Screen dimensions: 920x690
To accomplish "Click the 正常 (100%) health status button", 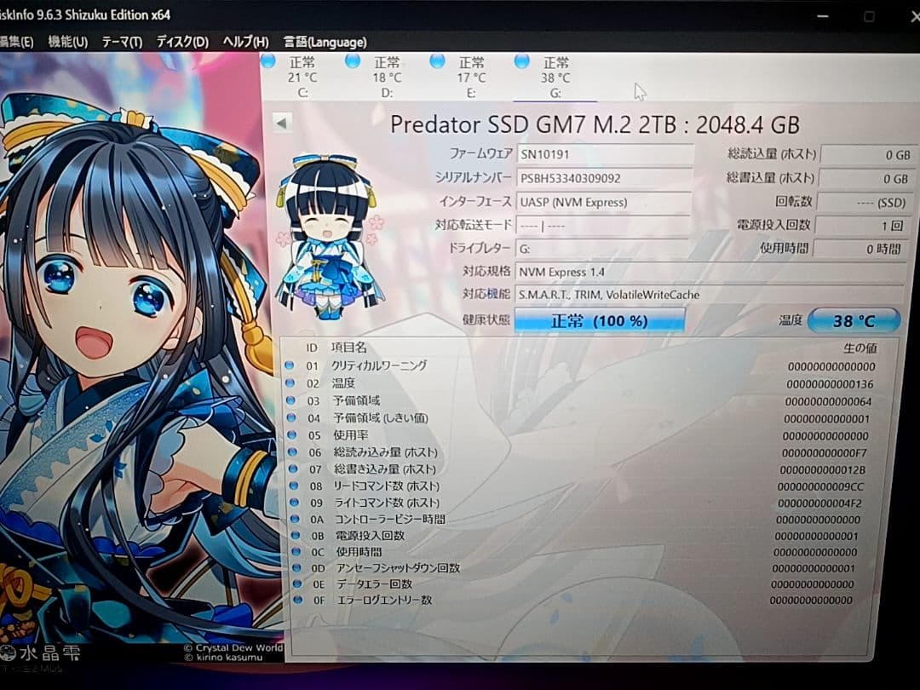I will point(599,320).
